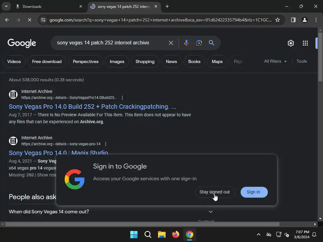323x242 pixels.
Task: Filter results by Videos
Action: [14, 61]
